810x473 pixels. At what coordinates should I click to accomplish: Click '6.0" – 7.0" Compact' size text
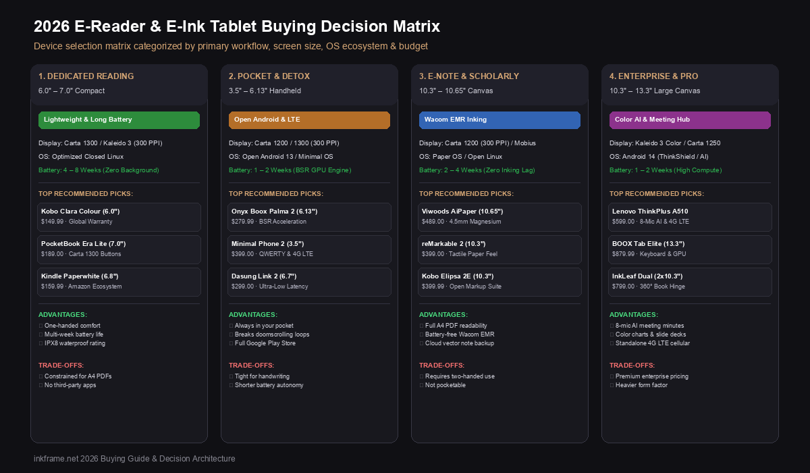(72, 91)
